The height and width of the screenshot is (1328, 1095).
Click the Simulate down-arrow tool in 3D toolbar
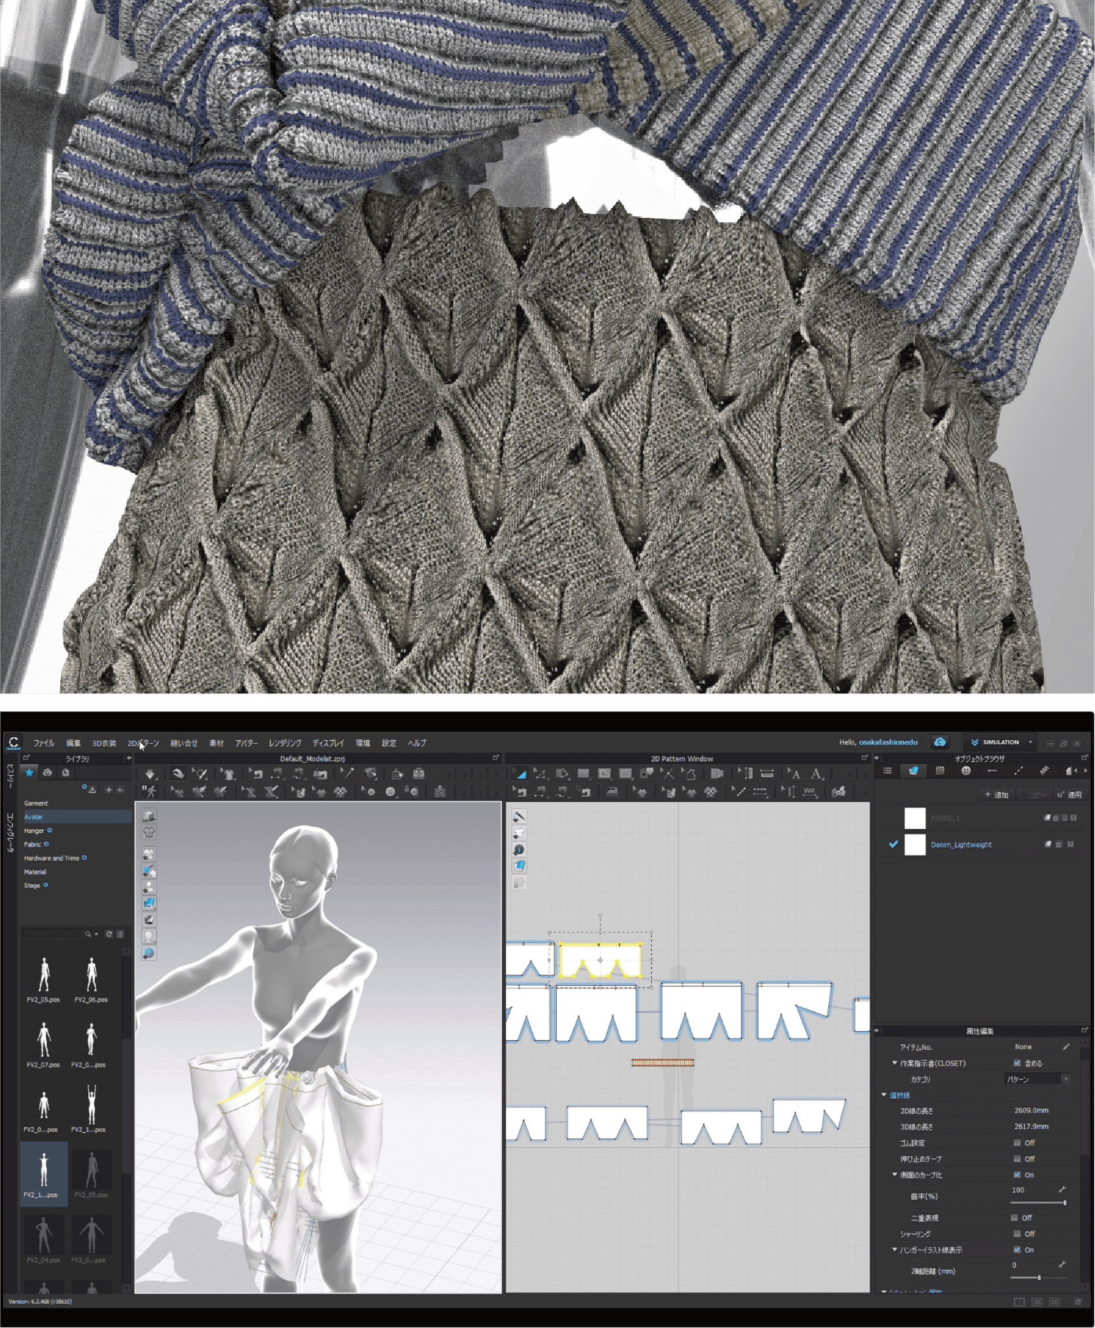[150, 774]
